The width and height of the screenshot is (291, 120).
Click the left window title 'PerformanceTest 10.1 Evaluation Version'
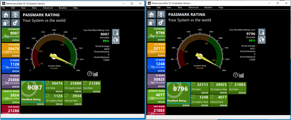[x=25, y=3]
